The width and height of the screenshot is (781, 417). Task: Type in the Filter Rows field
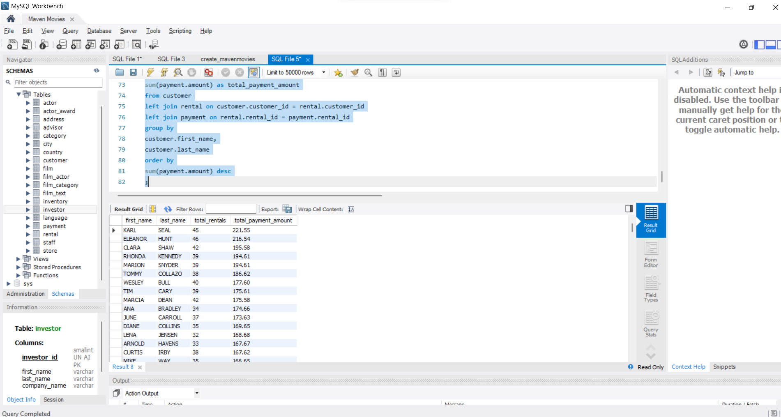tap(231, 208)
